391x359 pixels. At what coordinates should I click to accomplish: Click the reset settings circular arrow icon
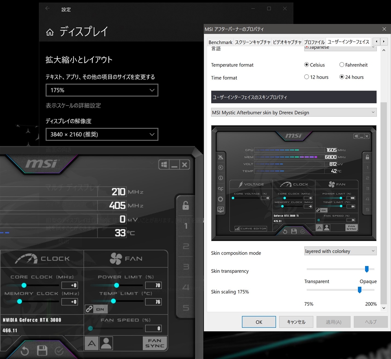pos(25,351)
